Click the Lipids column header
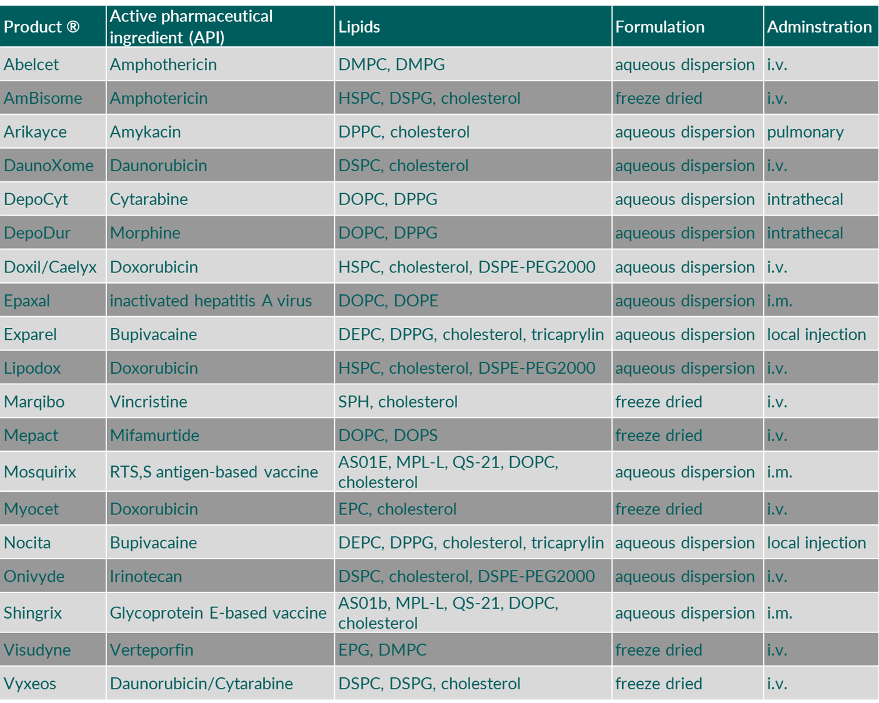The width and height of the screenshot is (879, 703). tap(359, 27)
